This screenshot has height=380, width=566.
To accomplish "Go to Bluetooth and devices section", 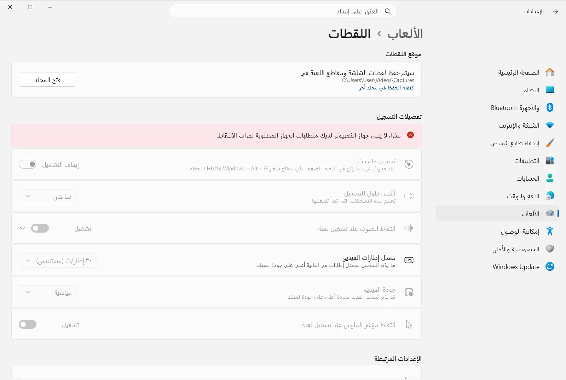I will coord(497,107).
